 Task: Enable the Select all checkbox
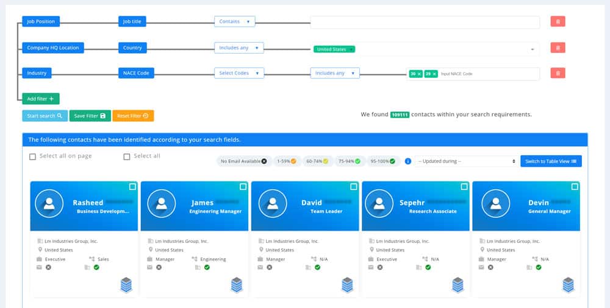point(127,156)
